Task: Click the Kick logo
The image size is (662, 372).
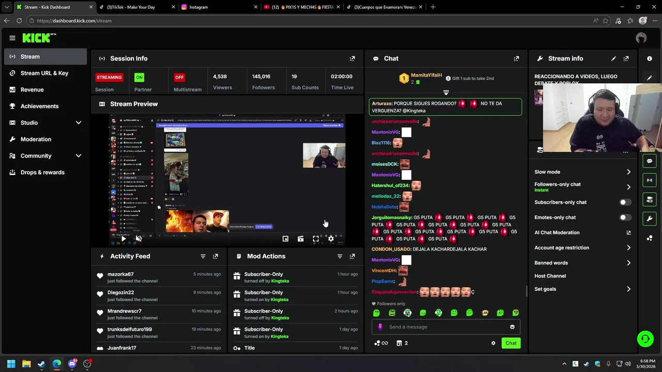Action: 39,38
